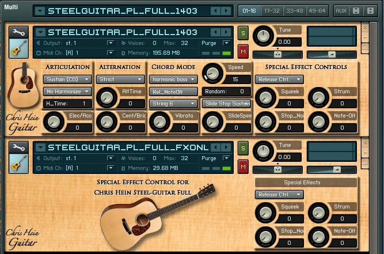Click the Stop_Noi knob in the 1403 instrument
Viewport: 384px width, 254px height.
265,122
